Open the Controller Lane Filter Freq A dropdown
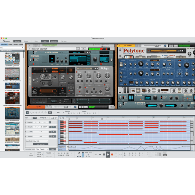Image resolution: width=195 pixels, height=195 pixels. (x=42, y=149)
